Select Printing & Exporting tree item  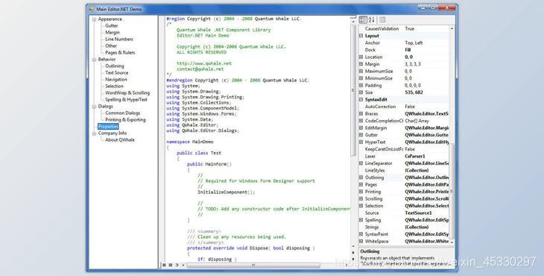point(125,120)
